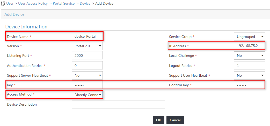Image resolution: width=270 pixels, height=126 pixels.
Task: Expand the Support Server Heartbeat dropdown
Action: [x=87, y=75]
